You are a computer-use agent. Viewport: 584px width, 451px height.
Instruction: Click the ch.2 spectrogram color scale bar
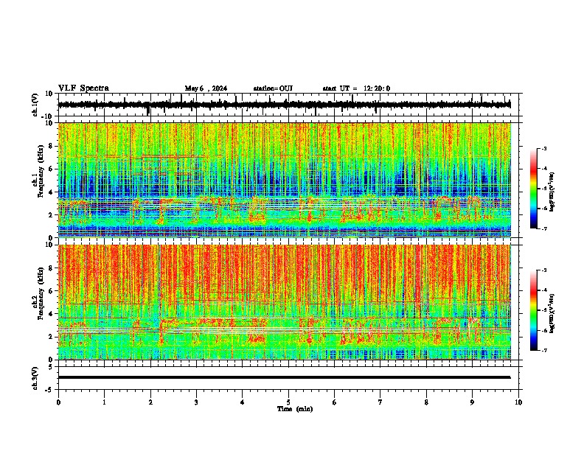point(533,310)
